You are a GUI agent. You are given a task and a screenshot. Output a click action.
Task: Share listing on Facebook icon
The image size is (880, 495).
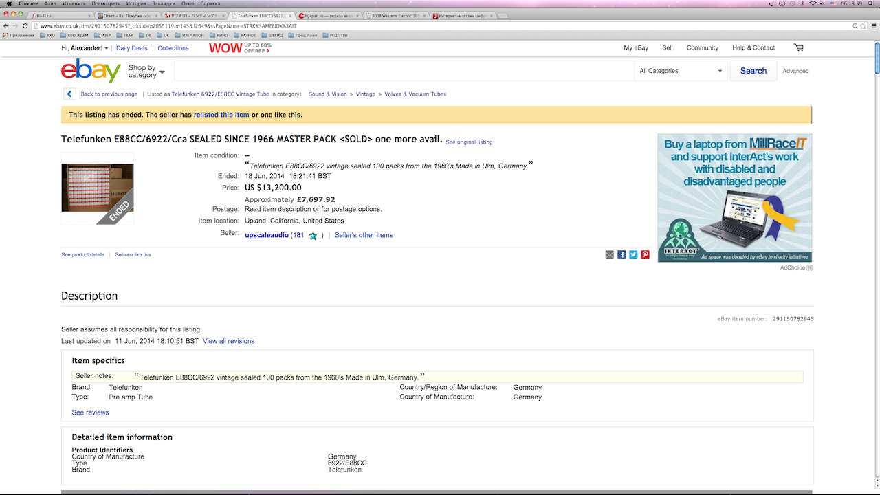click(x=621, y=254)
